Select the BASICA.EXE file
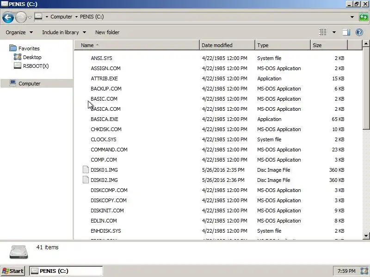This screenshot has height=277, width=370. coord(105,119)
